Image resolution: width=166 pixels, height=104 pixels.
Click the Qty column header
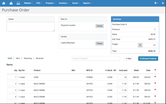coord(16,70)
